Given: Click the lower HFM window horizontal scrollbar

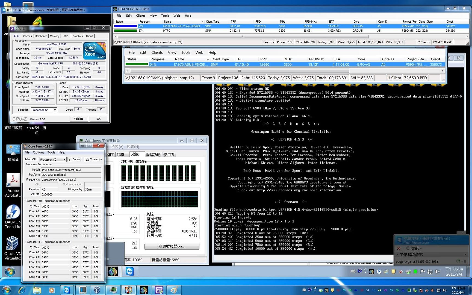Looking at the screenshot, I should click(240, 71).
